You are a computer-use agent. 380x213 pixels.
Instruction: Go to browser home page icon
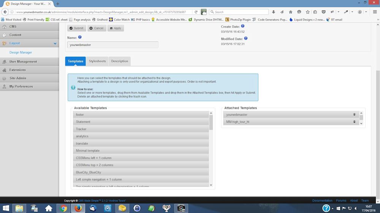[x=291, y=12]
